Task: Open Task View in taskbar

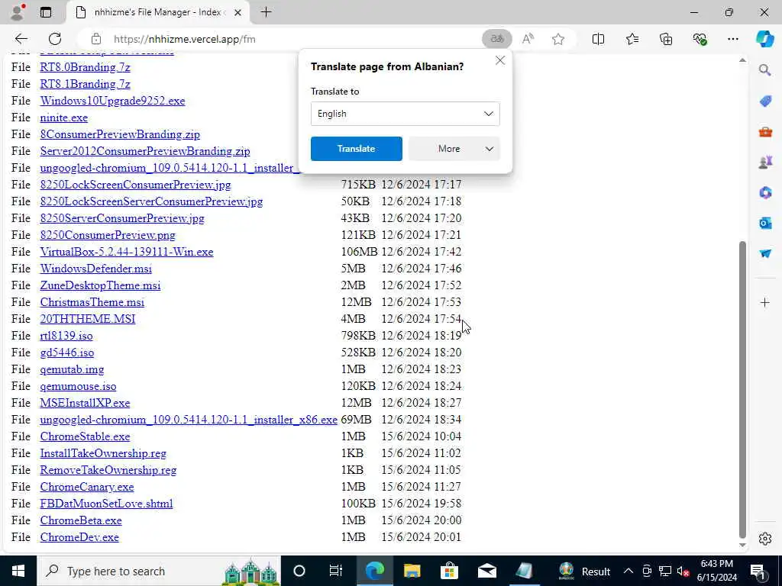Action: tap(336, 571)
